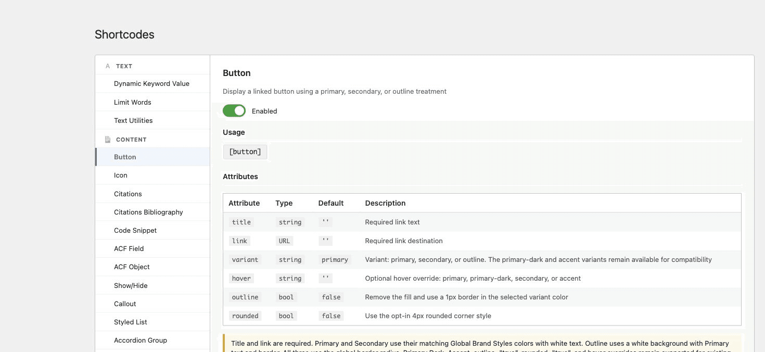Open Text Utilities shortcode
The image size is (765, 352).
(152, 120)
